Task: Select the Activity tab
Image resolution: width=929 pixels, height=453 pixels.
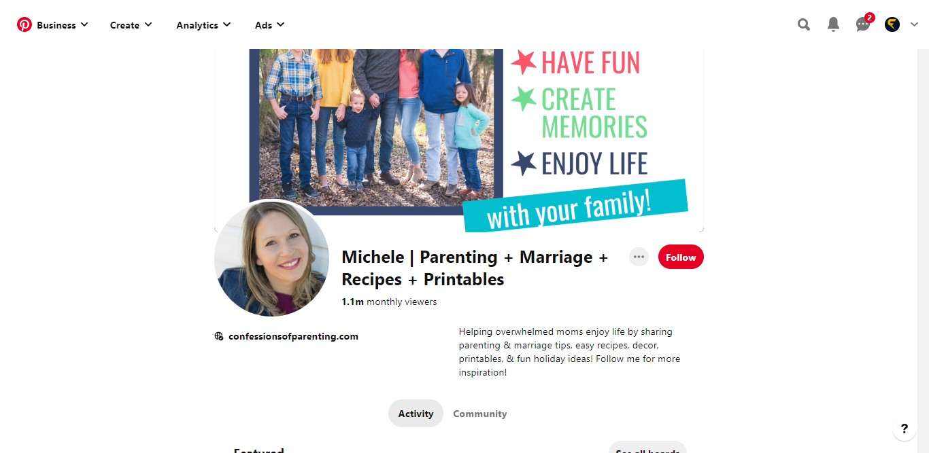Action: pos(416,414)
